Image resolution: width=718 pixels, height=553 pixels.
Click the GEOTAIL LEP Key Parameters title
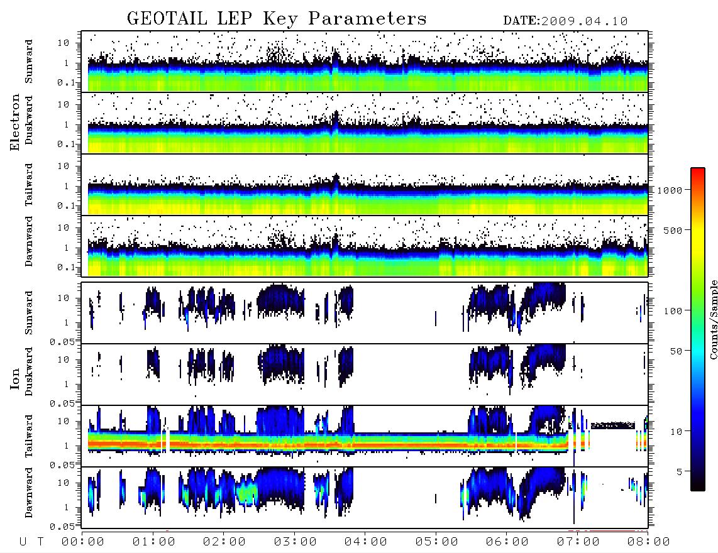(277, 19)
